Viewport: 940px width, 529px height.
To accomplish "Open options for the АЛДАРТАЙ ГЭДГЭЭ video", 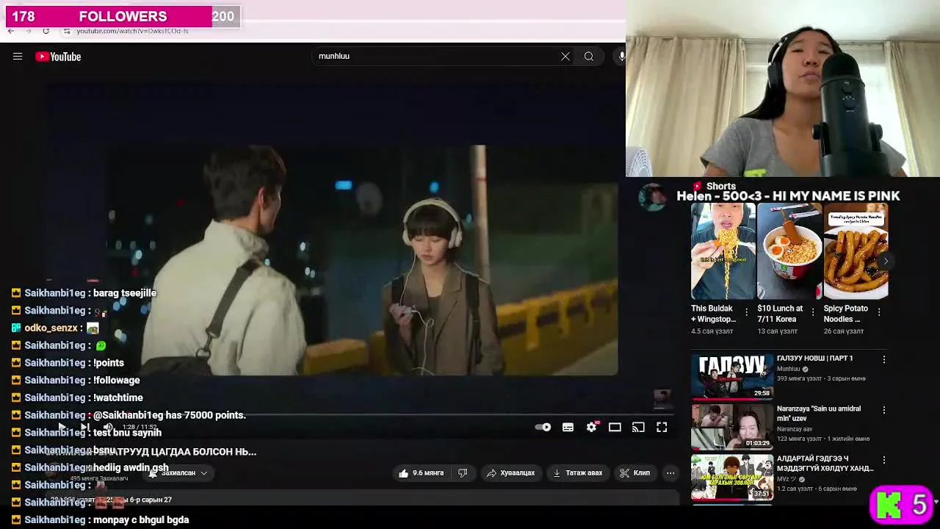I will click(884, 460).
